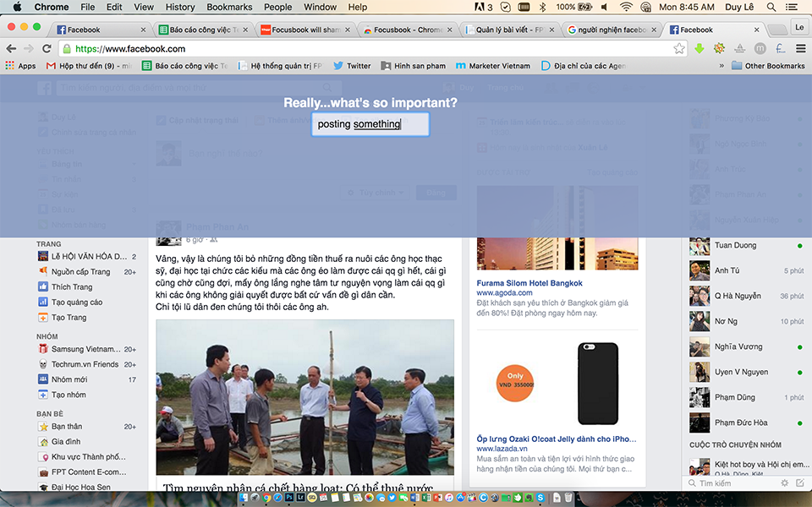Screen dimensions: 812x507
Task: Open chat with Tuan Duong
Action: click(x=747, y=245)
